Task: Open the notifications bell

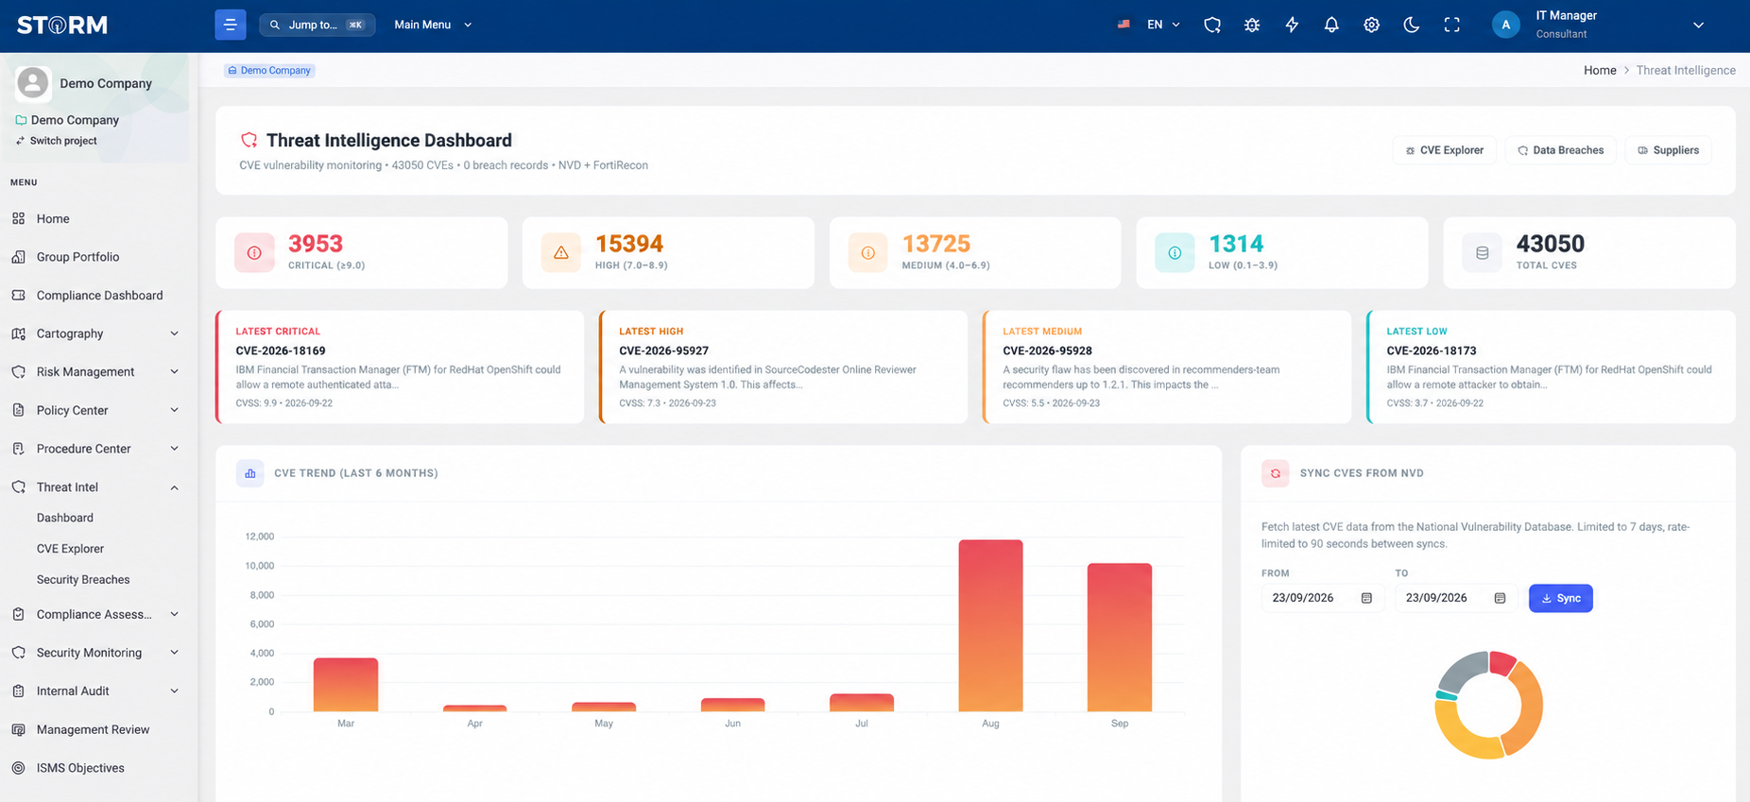Action: coord(1331,26)
